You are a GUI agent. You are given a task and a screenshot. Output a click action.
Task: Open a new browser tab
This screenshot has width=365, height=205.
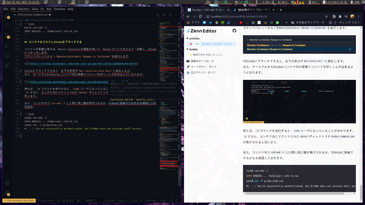[x=280, y=10]
